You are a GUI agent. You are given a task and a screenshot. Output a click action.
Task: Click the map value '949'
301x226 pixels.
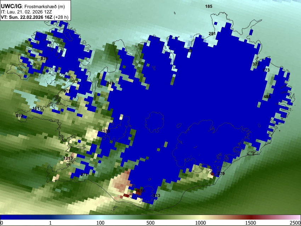click(x=110, y=83)
